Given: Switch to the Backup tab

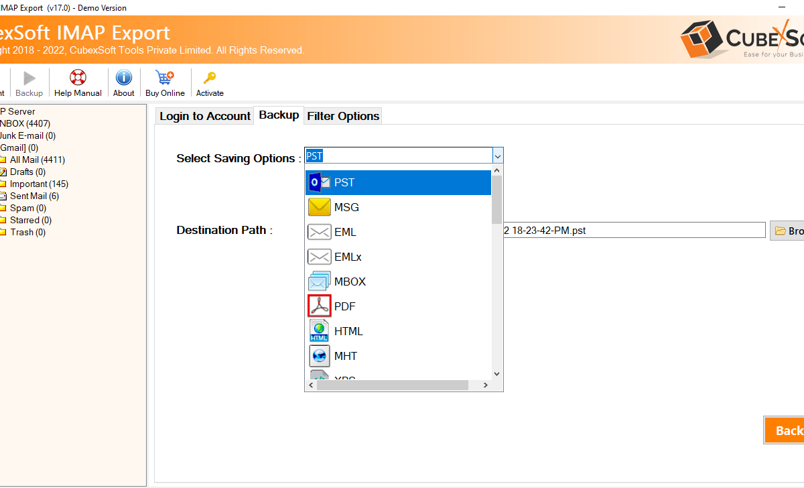Looking at the screenshot, I should pos(279,115).
